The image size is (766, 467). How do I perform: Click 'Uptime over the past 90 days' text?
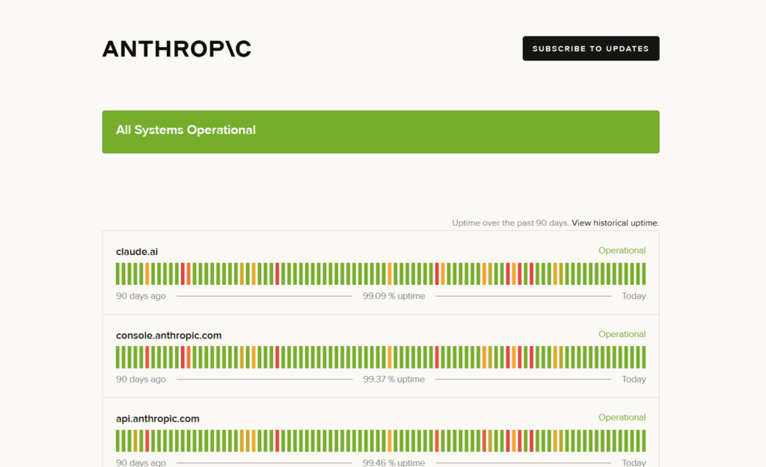(x=510, y=223)
